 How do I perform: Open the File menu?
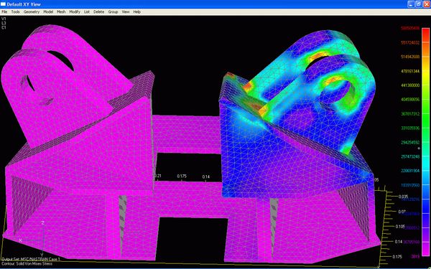coord(4,11)
